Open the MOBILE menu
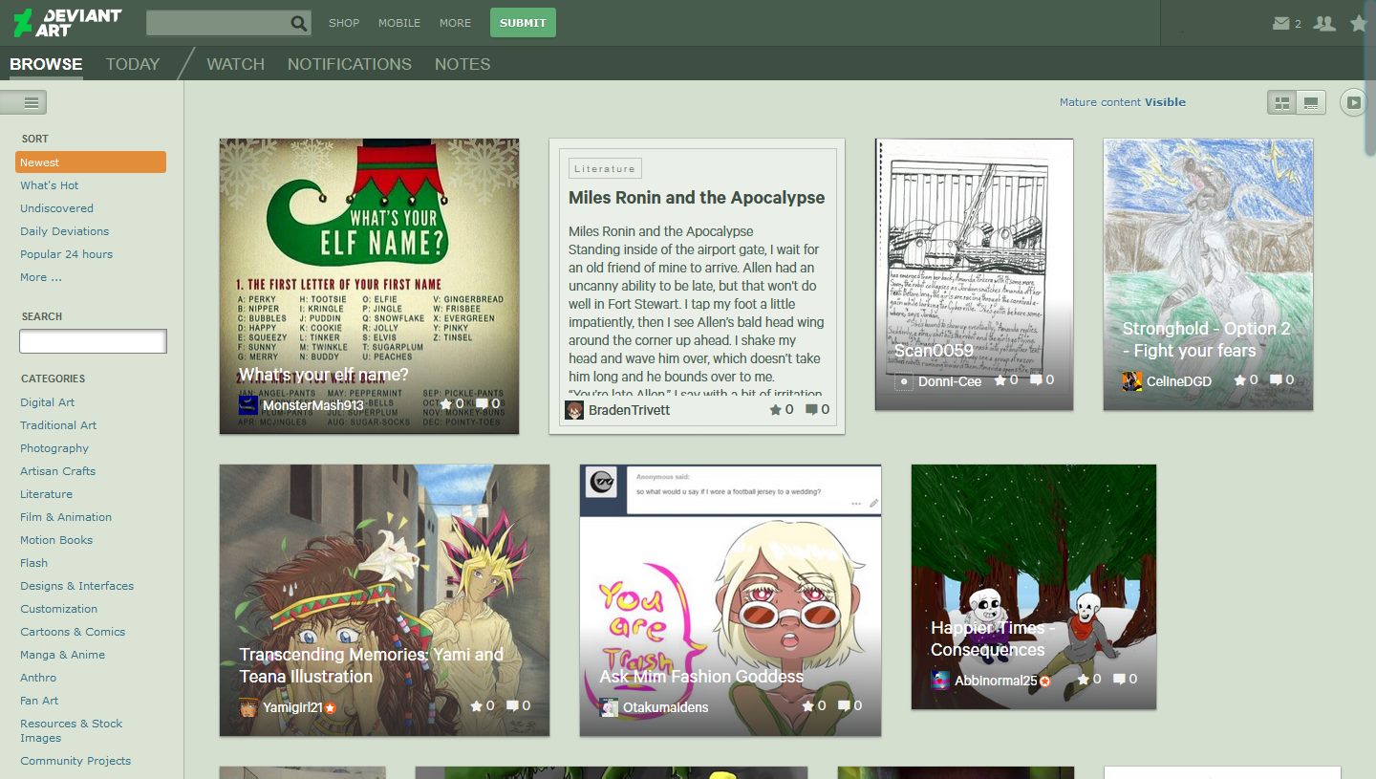 coord(399,23)
